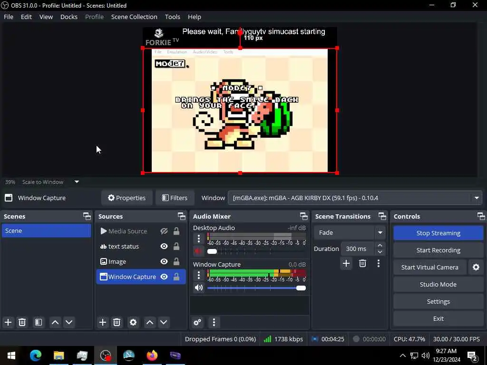
Task: Open Window Capture audio three-dot options
Action: (x=199, y=275)
